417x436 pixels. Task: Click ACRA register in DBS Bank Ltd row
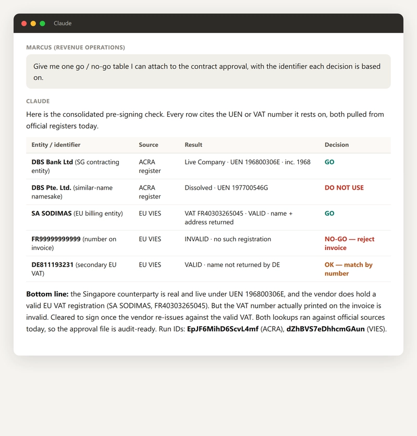click(x=150, y=166)
